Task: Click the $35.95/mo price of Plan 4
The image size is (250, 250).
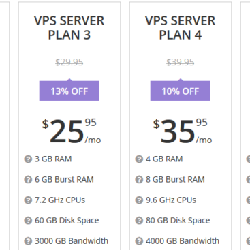Action: pos(183,131)
